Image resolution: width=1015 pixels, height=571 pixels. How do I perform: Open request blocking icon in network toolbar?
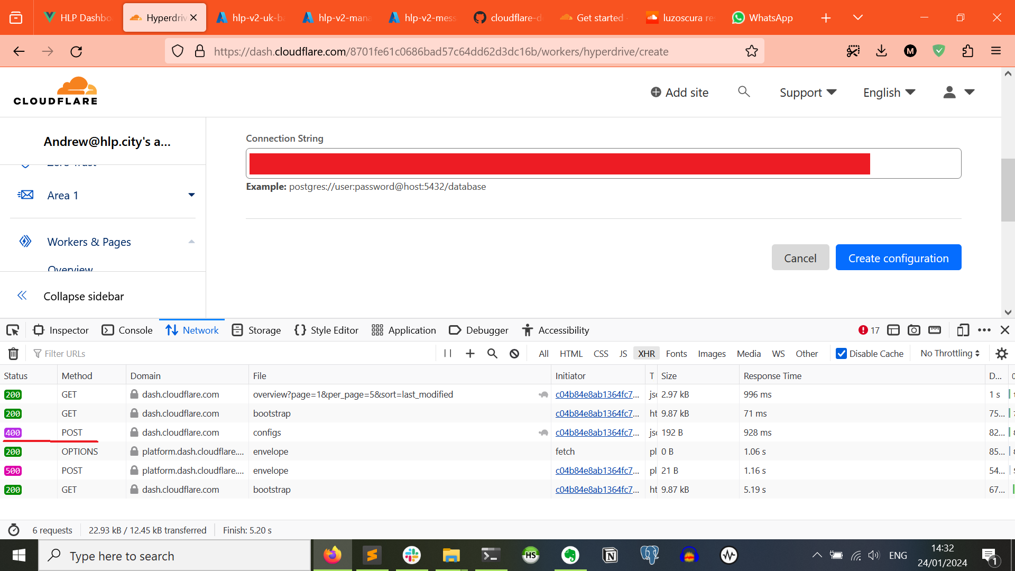point(514,354)
